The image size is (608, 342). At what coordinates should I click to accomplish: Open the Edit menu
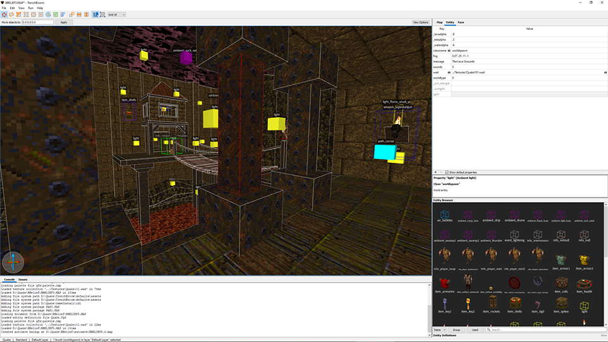(x=13, y=8)
